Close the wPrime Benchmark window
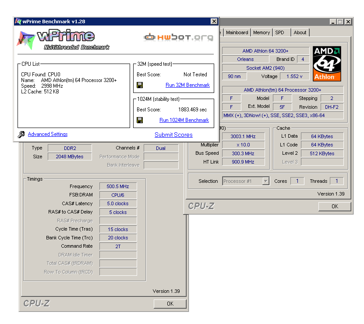364x324 pixels. point(214,21)
